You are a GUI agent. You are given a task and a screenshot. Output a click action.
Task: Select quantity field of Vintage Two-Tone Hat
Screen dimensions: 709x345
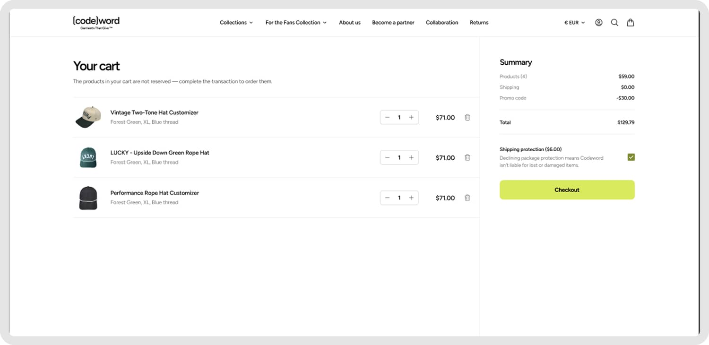pos(399,118)
